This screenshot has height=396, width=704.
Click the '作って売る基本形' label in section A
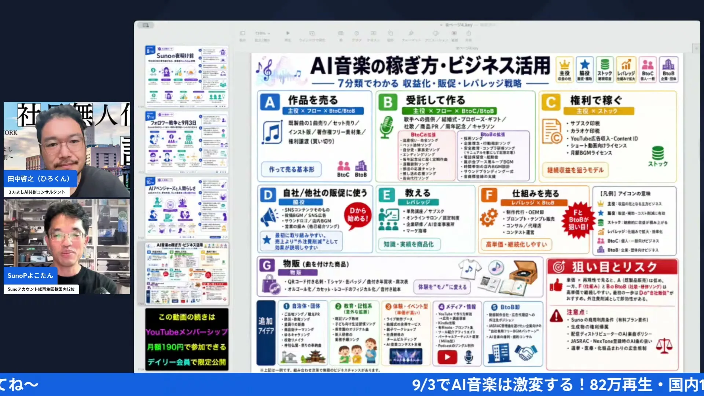coord(291,169)
